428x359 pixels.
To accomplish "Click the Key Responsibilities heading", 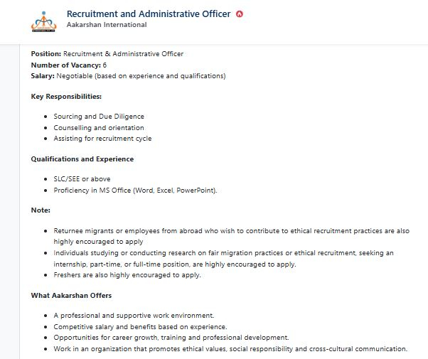I will [66, 96].
